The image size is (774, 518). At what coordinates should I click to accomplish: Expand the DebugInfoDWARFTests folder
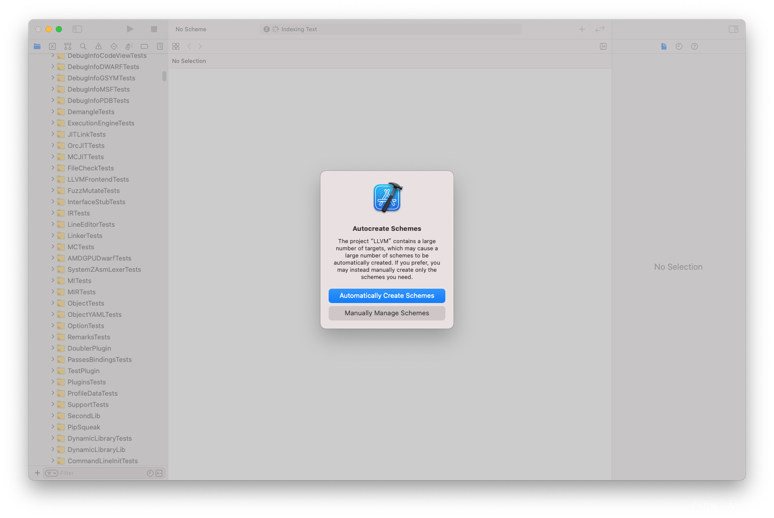[53, 67]
